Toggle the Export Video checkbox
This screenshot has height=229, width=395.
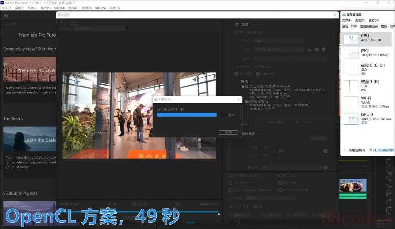point(236,74)
